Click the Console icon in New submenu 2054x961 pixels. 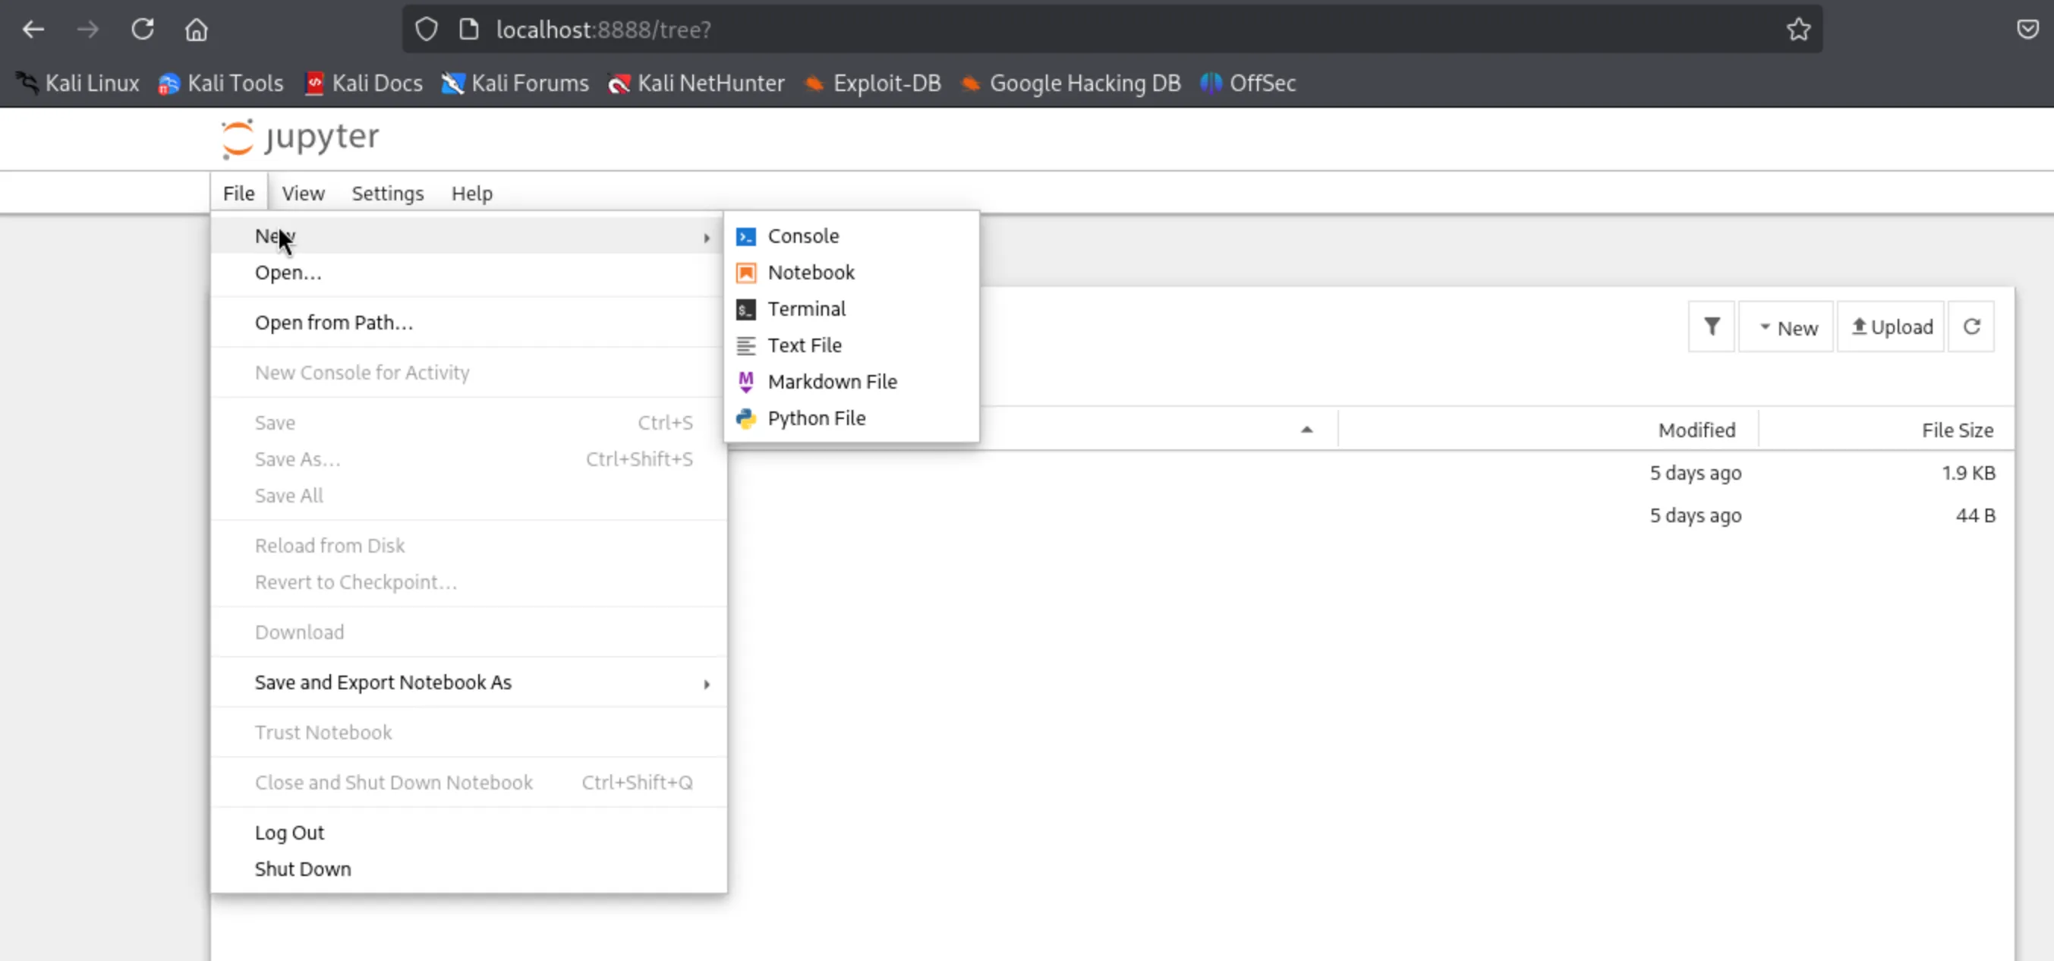[745, 236]
